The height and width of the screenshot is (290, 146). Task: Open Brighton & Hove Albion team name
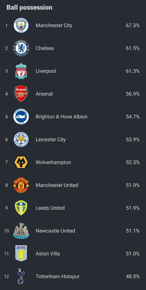pos(61,117)
